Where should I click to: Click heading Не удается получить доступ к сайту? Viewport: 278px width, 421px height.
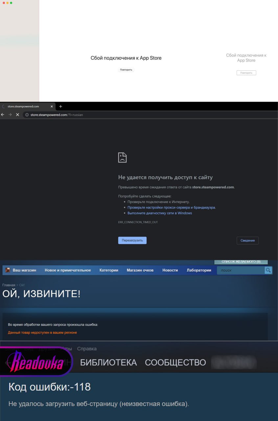coord(165,177)
